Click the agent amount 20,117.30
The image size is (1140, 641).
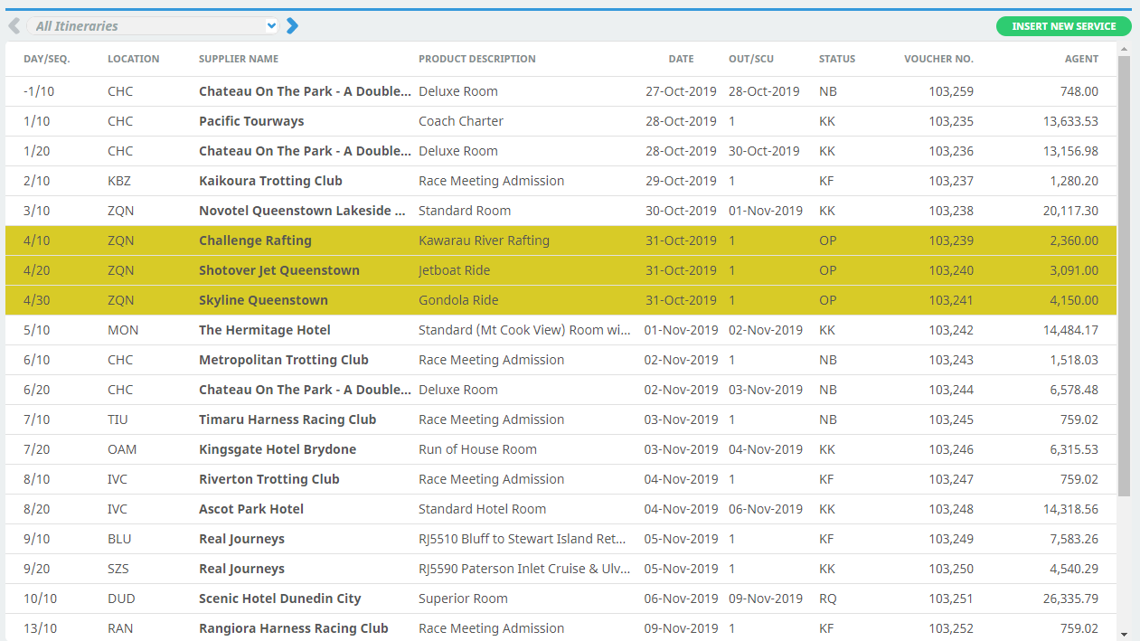coord(1070,211)
